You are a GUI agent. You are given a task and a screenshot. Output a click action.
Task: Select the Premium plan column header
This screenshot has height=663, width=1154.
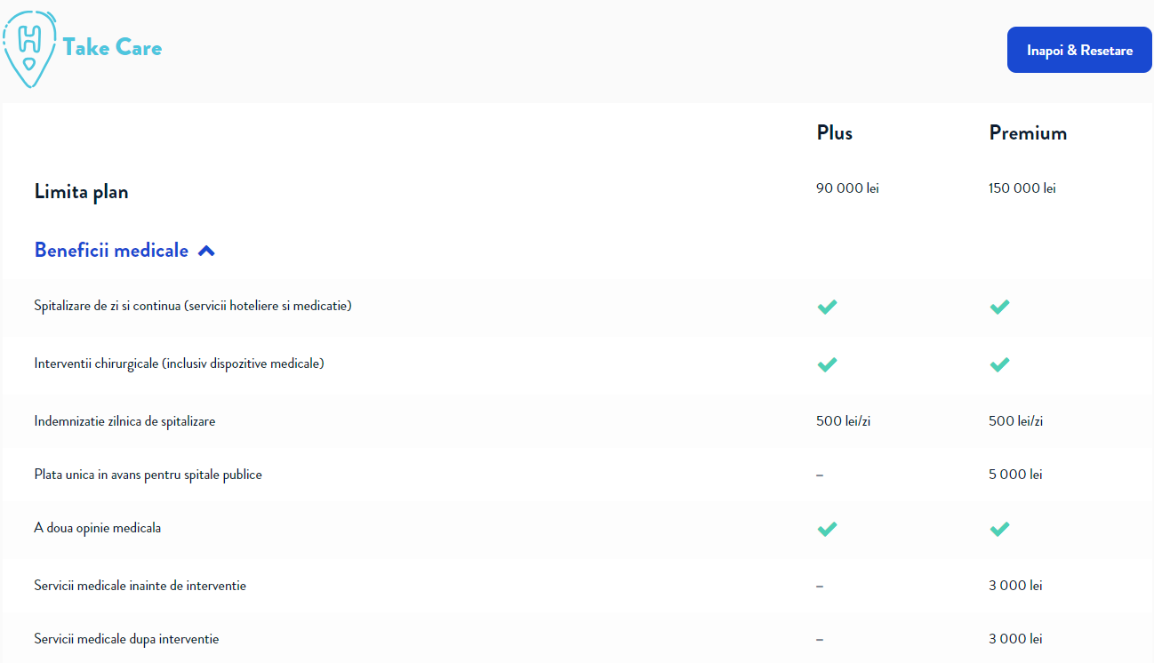(1028, 133)
